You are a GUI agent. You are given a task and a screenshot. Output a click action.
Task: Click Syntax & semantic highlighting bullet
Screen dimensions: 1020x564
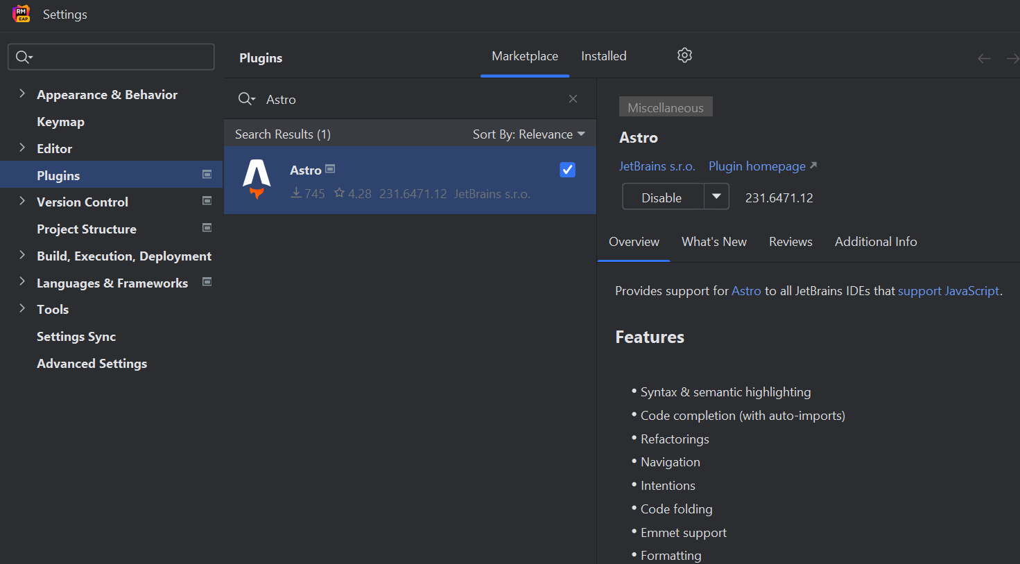coord(725,392)
